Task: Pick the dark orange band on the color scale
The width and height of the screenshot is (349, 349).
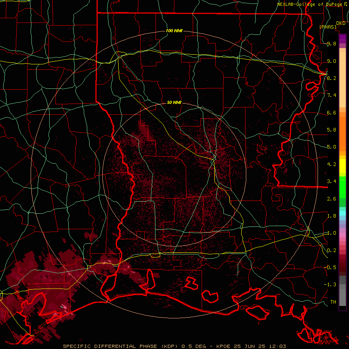Action: [x=342, y=133]
